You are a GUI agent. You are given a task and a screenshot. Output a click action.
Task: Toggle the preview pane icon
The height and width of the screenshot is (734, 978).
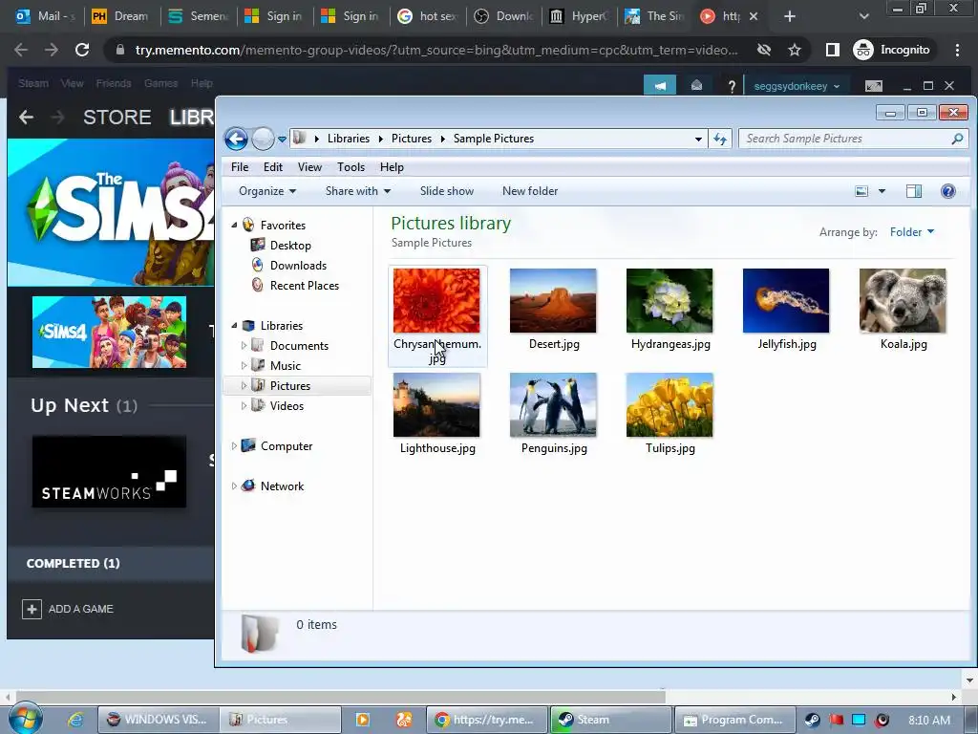[914, 191]
